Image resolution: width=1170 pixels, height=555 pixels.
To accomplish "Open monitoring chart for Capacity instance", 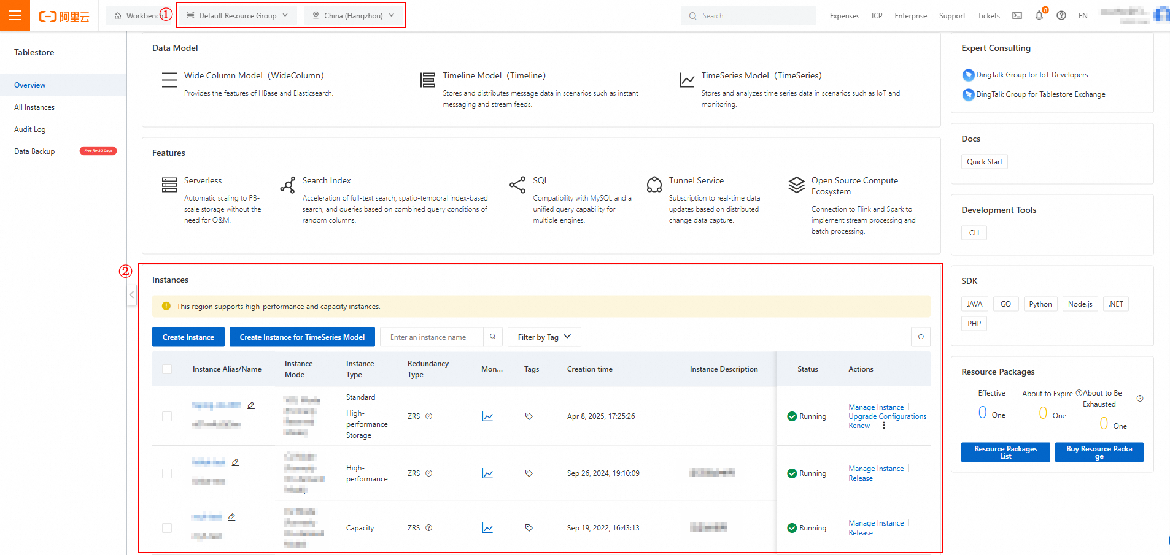I will [487, 528].
